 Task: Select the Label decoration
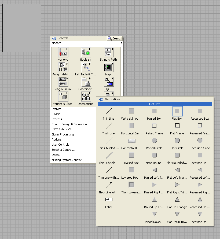[109, 200]
